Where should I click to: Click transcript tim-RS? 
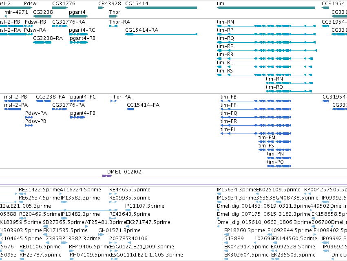click(265, 75)
